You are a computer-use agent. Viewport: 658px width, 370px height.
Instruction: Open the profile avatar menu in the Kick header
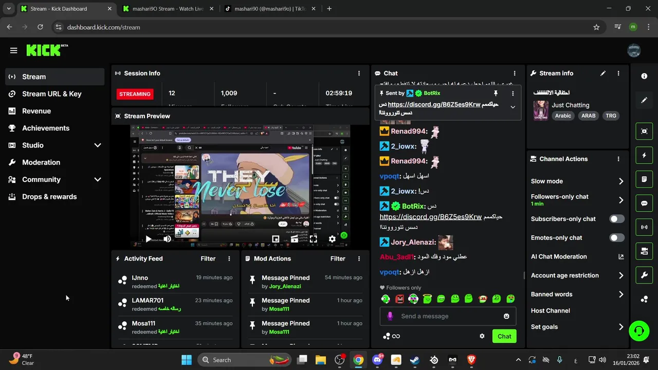[x=634, y=50]
